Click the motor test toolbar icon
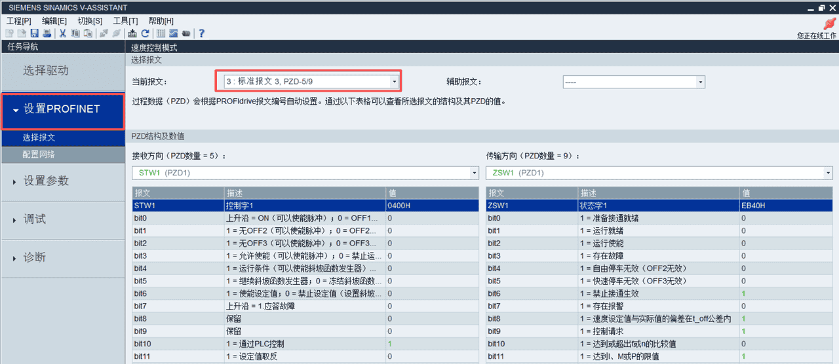This screenshot has width=839, height=364. coord(186,33)
